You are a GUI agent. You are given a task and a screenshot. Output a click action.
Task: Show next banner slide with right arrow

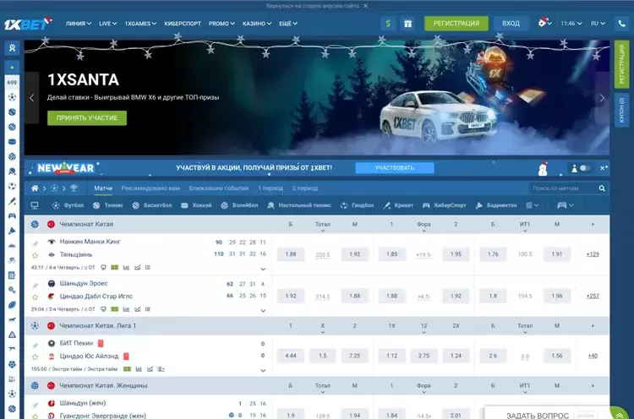[602, 98]
